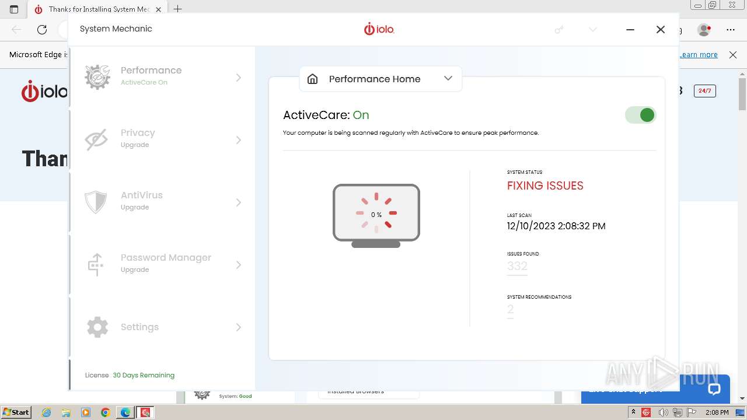Viewport: 747px width, 420px height.
Task: Click the Edge back arrow
Action: (16, 29)
